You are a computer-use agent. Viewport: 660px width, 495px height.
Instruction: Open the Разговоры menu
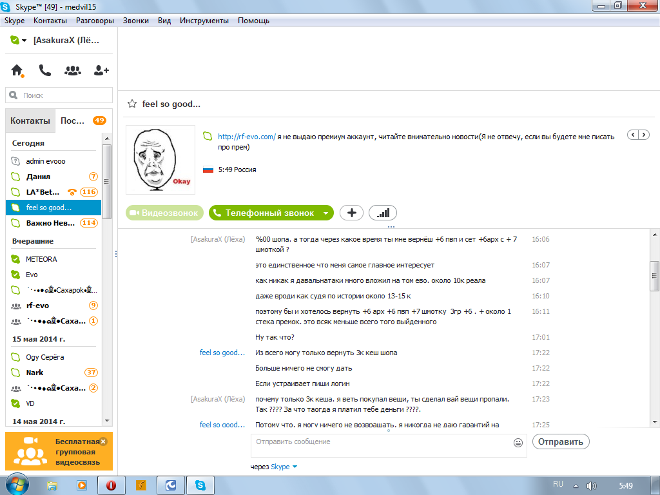click(95, 20)
